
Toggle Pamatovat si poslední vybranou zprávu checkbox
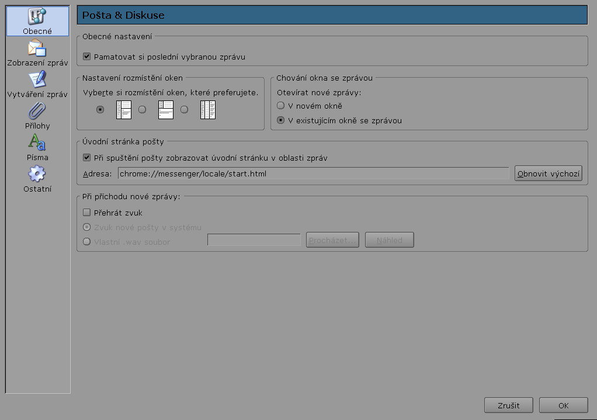pyautogui.click(x=87, y=57)
